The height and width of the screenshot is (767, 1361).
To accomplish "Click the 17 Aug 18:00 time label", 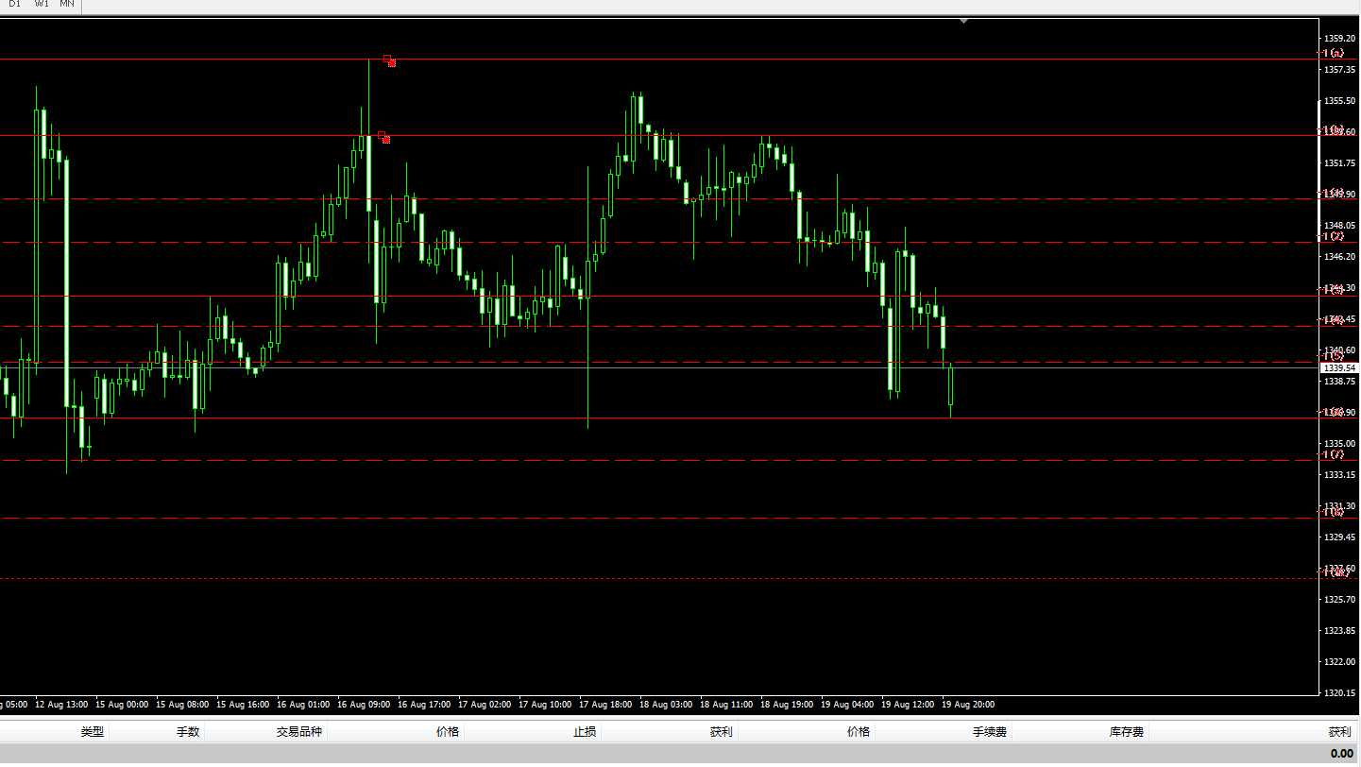I will 605,705.
